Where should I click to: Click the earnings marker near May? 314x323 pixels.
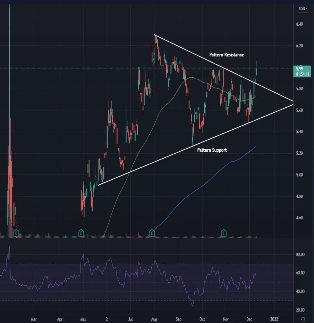tap(81, 233)
